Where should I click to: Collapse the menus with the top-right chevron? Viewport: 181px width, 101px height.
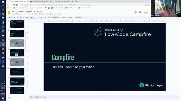point(177,18)
